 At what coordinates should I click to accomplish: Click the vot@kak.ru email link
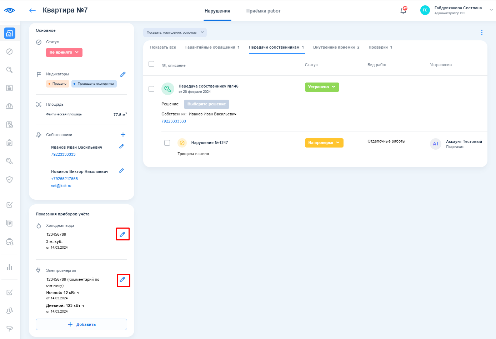[x=61, y=186]
